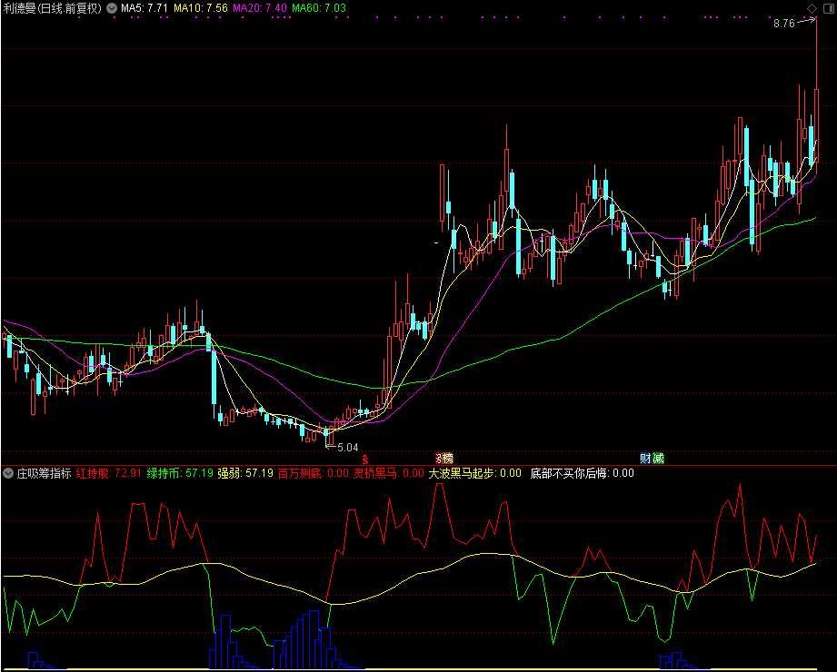The height and width of the screenshot is (672, 837).
Task: Click the stock title 利德曼(日线.前复权)
Action: [53, 7]
